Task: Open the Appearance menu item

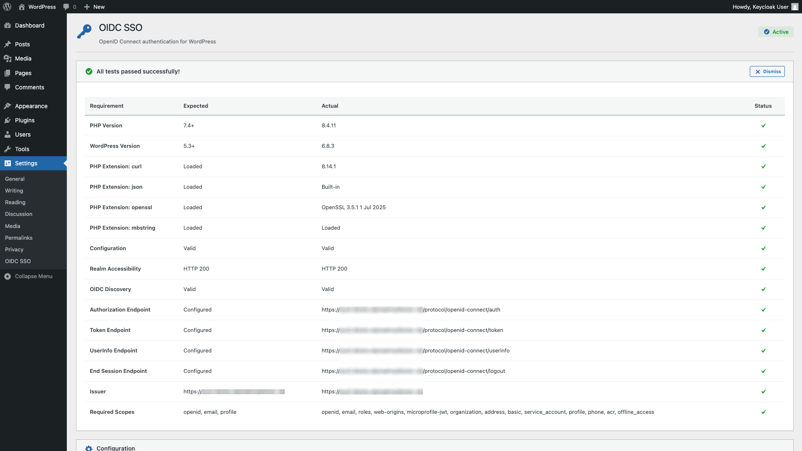Action: pos(33,106)
